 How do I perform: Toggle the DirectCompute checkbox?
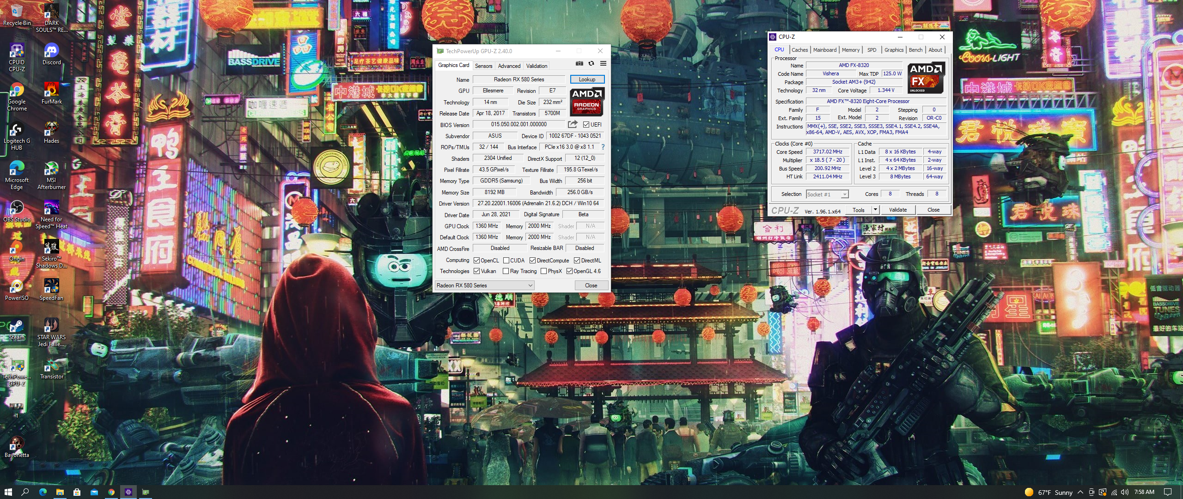(532, 261)
